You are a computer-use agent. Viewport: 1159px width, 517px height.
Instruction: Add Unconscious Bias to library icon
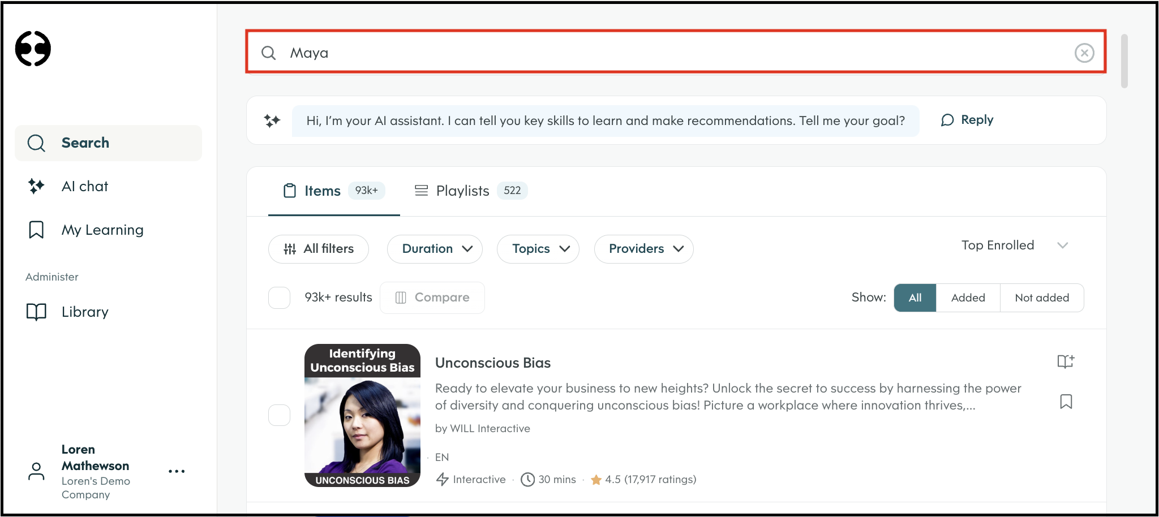point(1066,362)
